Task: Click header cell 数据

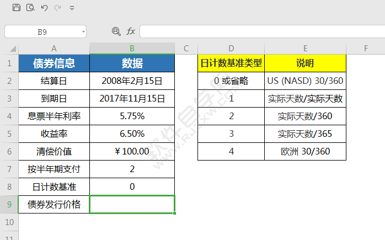Action: (x=132, y=63)
